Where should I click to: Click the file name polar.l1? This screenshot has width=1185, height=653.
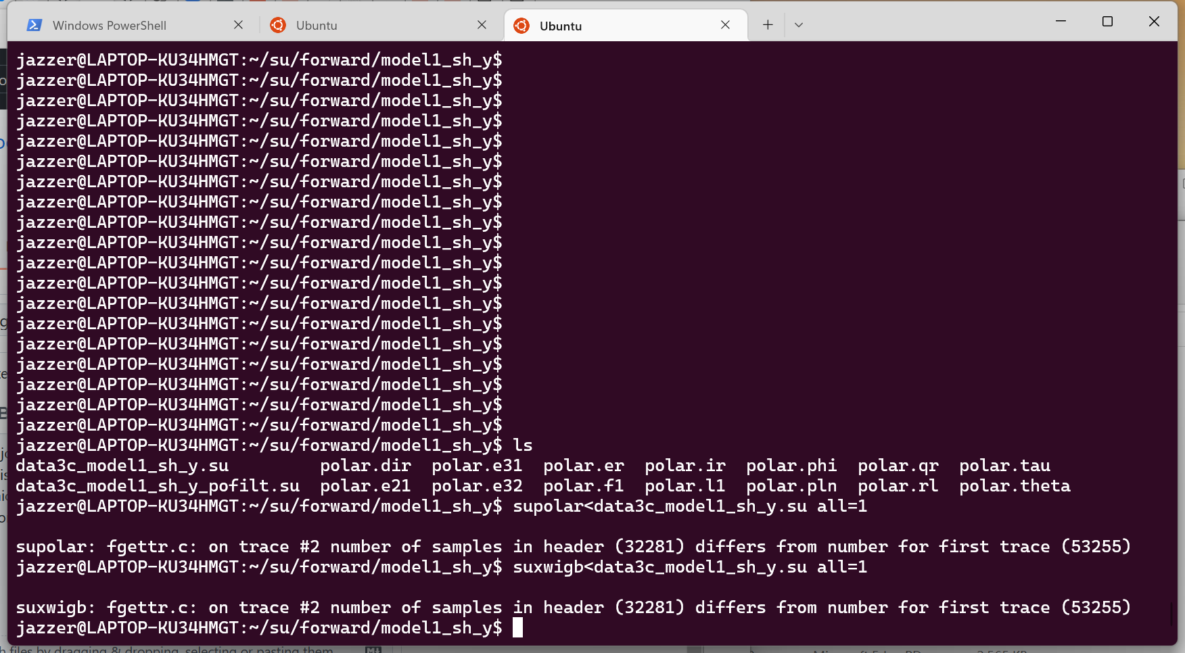(x=685, y=486)
